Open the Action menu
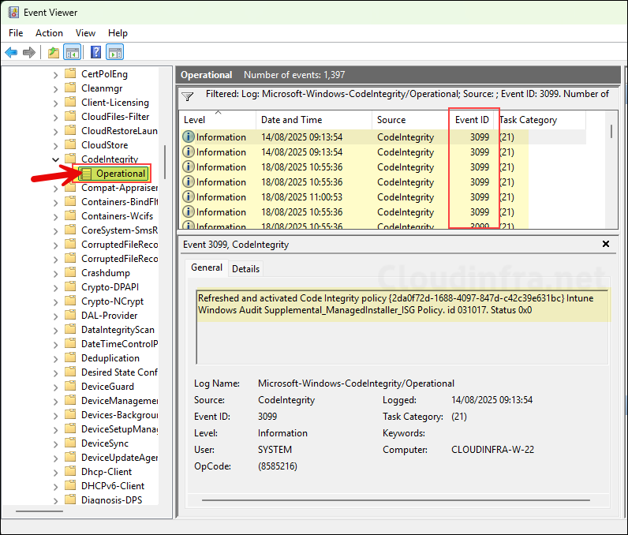 49,33
